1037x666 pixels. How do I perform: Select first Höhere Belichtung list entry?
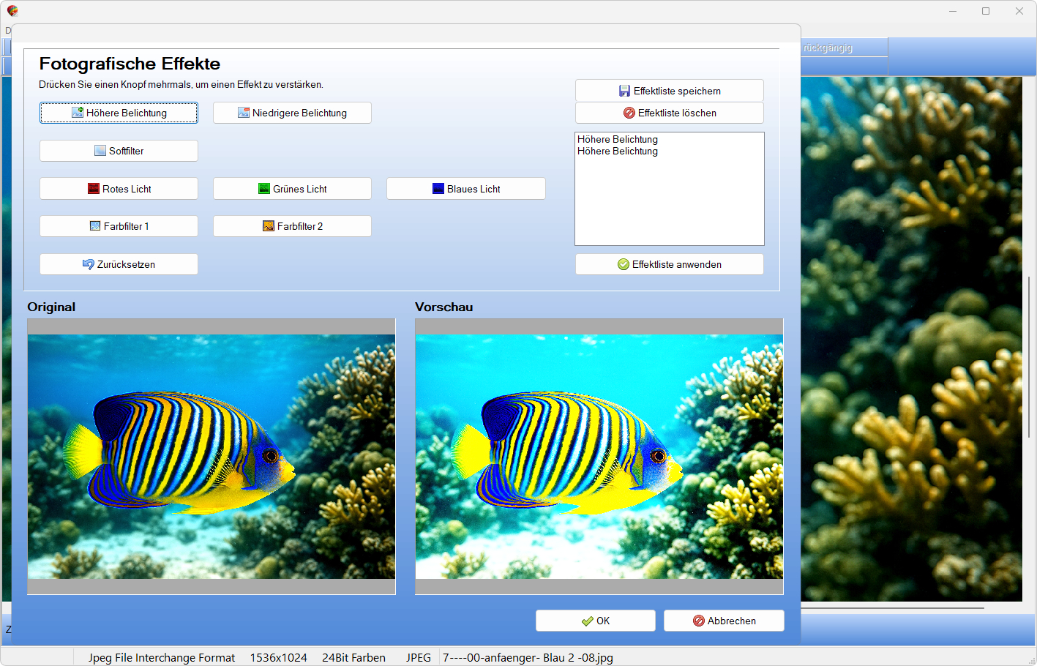coord(618,139)
